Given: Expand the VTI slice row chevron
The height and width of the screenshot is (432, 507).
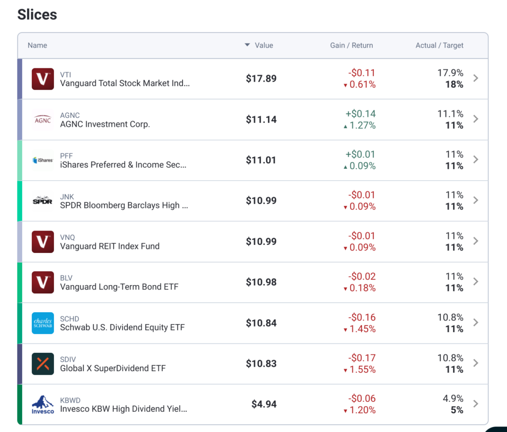Looking at the screenshot, I should [x=475, y=78].
